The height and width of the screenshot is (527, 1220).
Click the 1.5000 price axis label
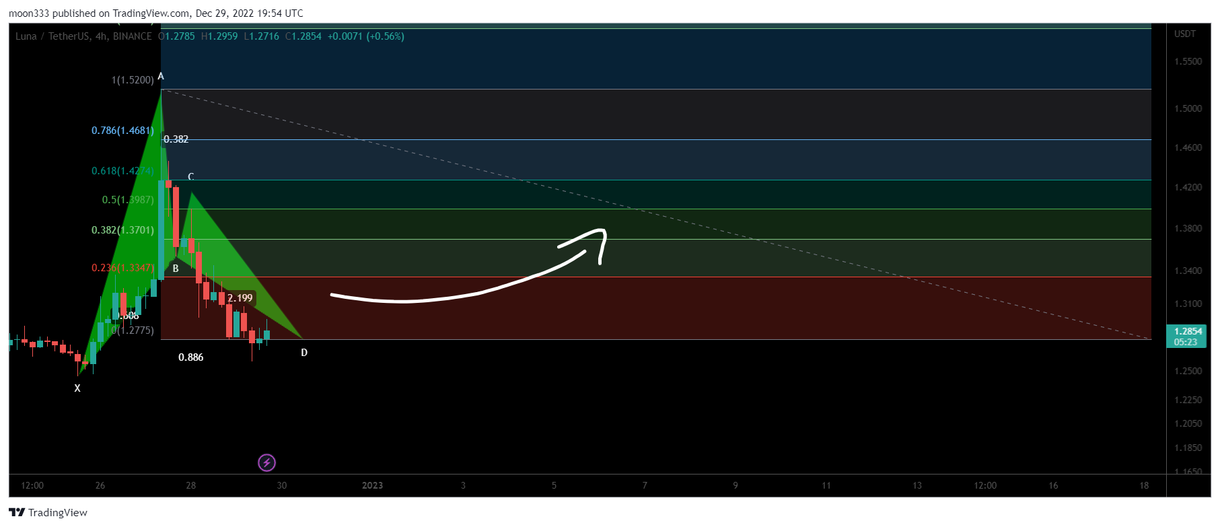[x=1188, y=108]
